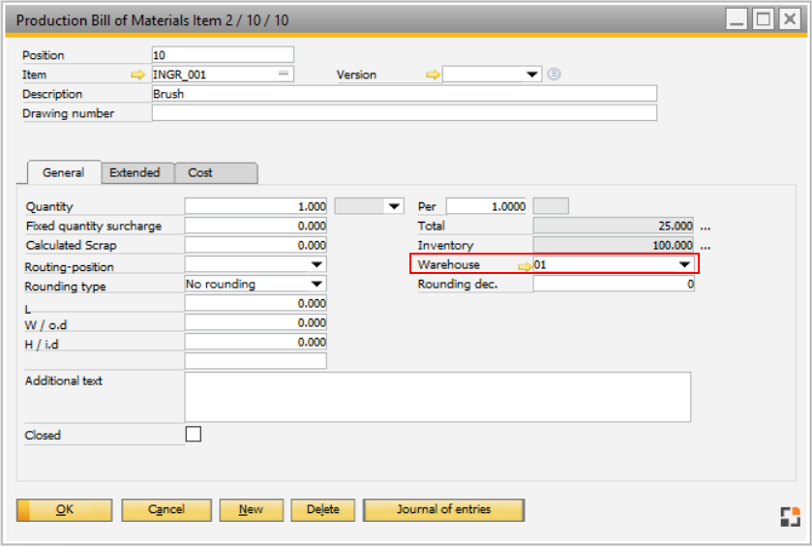Viewport: 812px width, 546px height.
Task: Click the unlabeled field below H / i.d
Action: tap(256, 361)
